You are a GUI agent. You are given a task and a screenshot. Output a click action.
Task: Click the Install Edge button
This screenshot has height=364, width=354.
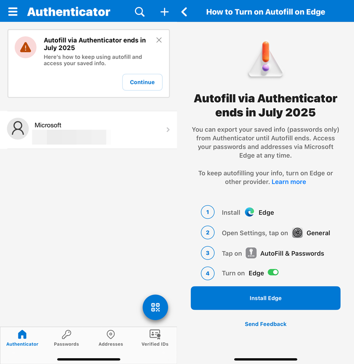tap(265, 298)
